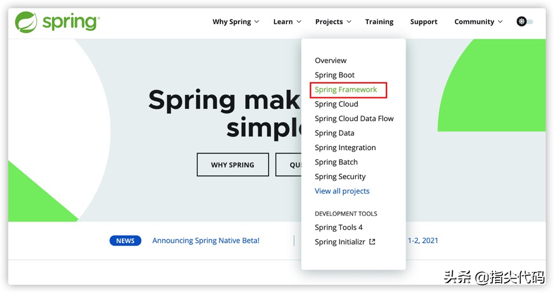
Task: Open Spring Security menu entry
Action: pos(340,176)
